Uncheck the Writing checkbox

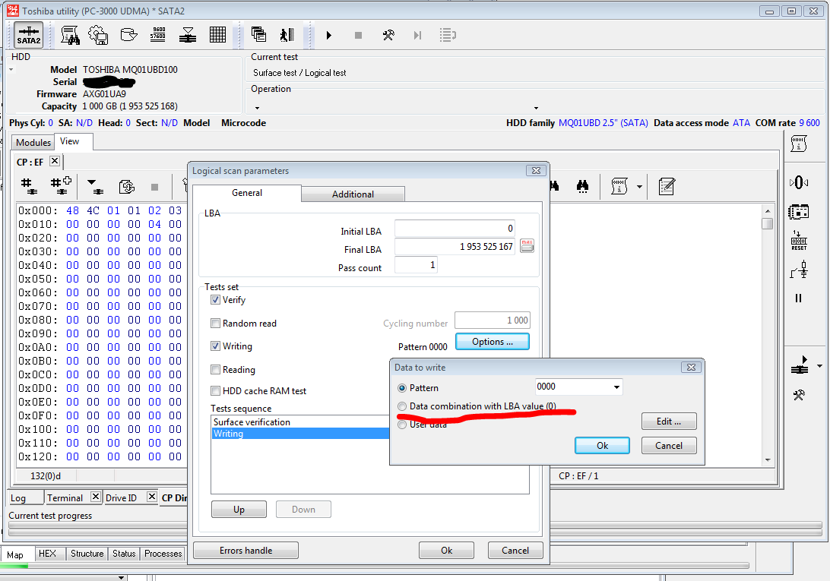click(215, 346)
